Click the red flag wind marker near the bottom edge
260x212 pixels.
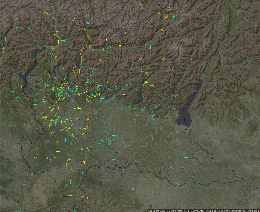pyautogui.click(x=83, y=198)
